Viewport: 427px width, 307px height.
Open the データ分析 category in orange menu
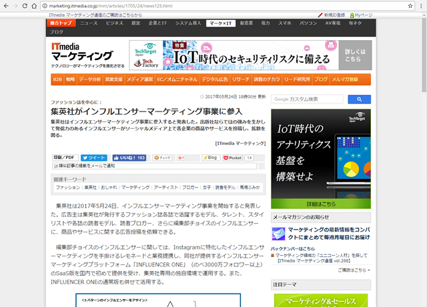pyautogui.click(x=89, y=79)
